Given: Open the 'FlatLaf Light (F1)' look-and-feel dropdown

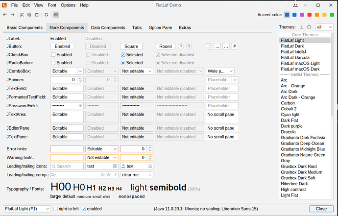Looking at the screenshot, I should (27, 209).
